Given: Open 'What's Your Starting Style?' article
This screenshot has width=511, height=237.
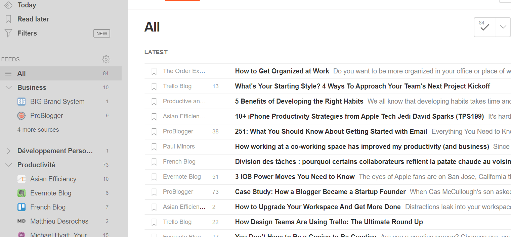Looking at the screenshot, I should (363, 86).
